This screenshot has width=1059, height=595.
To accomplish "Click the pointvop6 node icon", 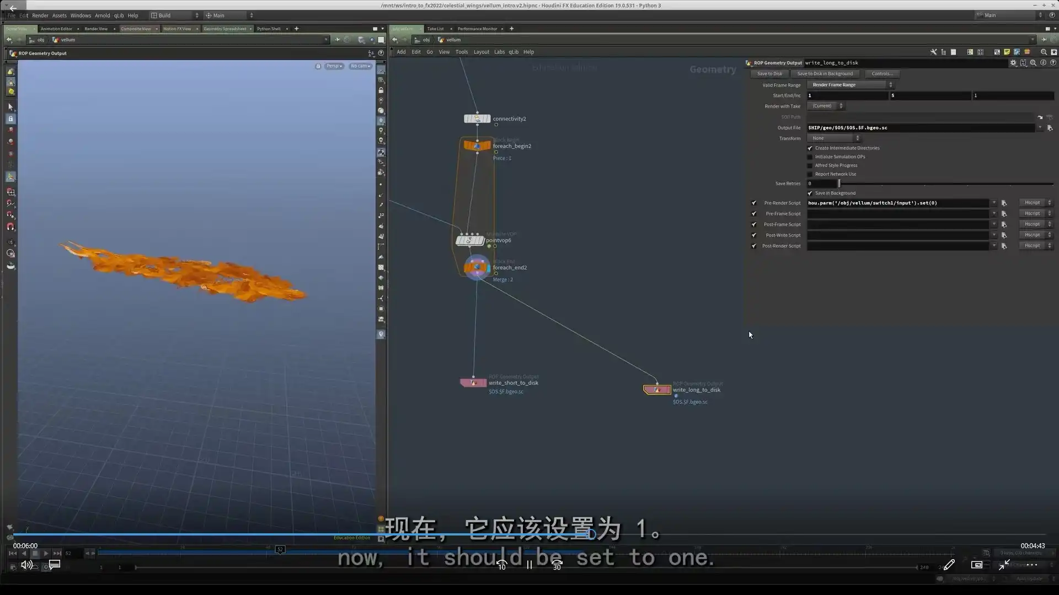I will click(470, 241).
